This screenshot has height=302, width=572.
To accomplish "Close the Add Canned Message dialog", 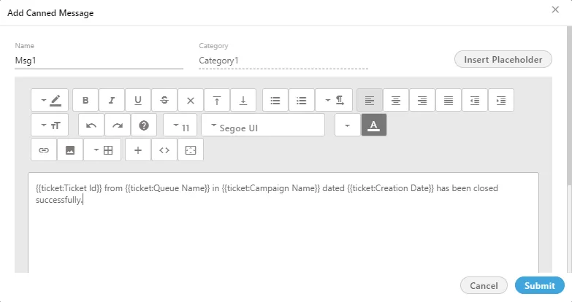I will click(555, 9).
